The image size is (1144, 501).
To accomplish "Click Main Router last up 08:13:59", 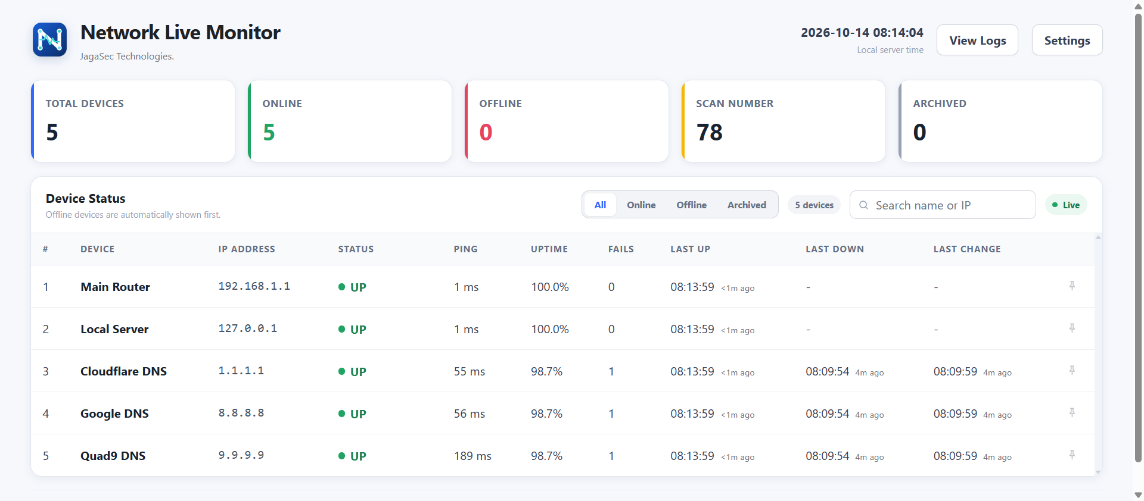I will point(692,287).
